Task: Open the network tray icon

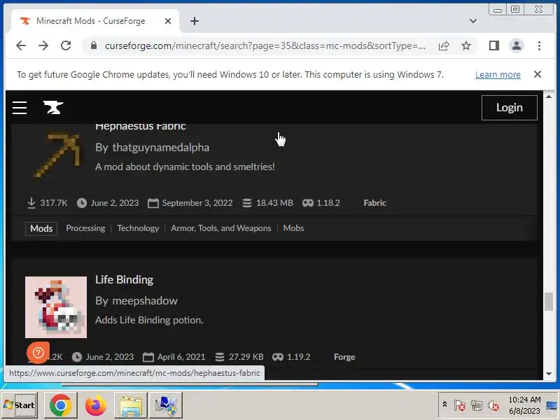Action: tap(477, 405)
